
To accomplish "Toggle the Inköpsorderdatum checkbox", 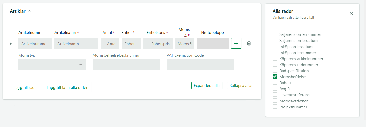I will (275, 46).
